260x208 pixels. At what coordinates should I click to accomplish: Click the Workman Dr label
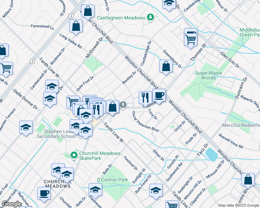point(57,57)
